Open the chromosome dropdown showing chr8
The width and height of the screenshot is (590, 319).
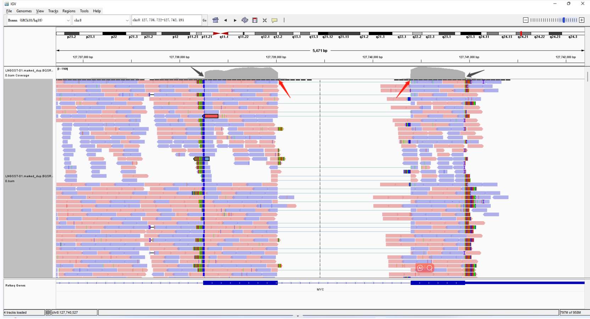click(x=101, y=20)
